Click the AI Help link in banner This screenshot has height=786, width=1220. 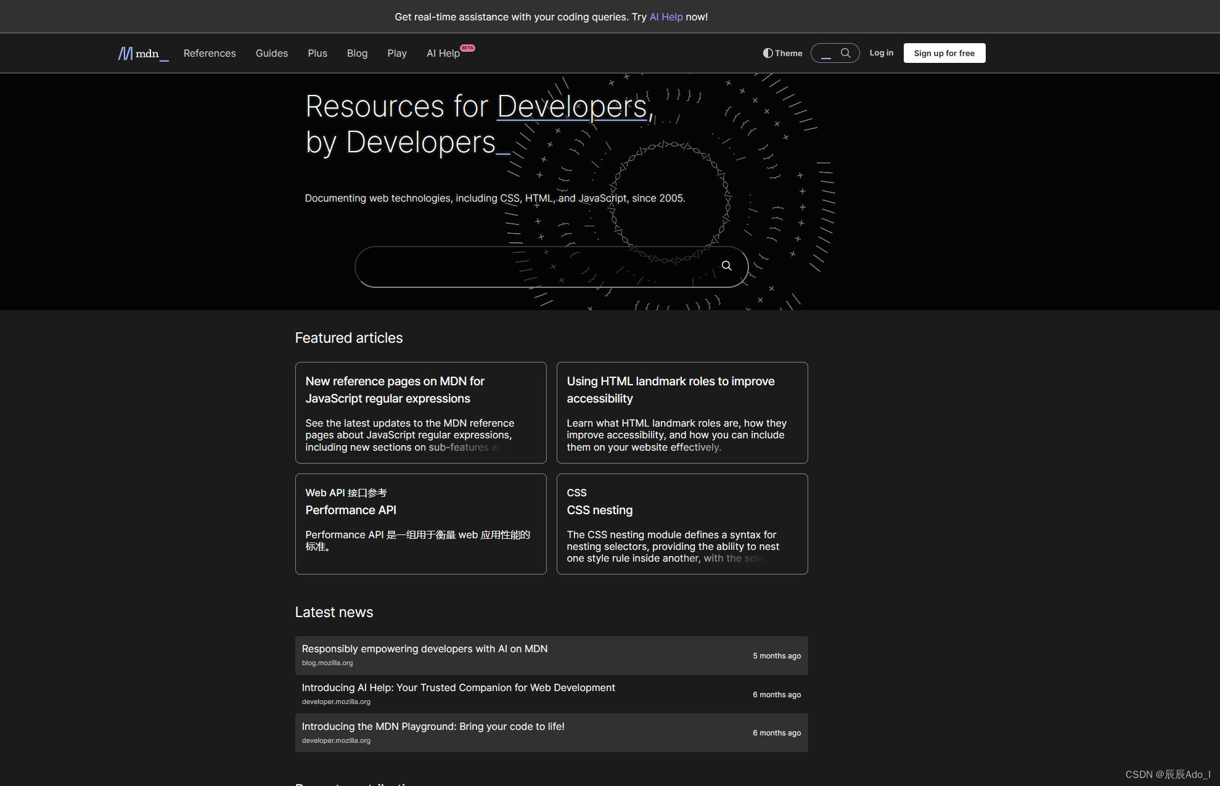(666, 17)
